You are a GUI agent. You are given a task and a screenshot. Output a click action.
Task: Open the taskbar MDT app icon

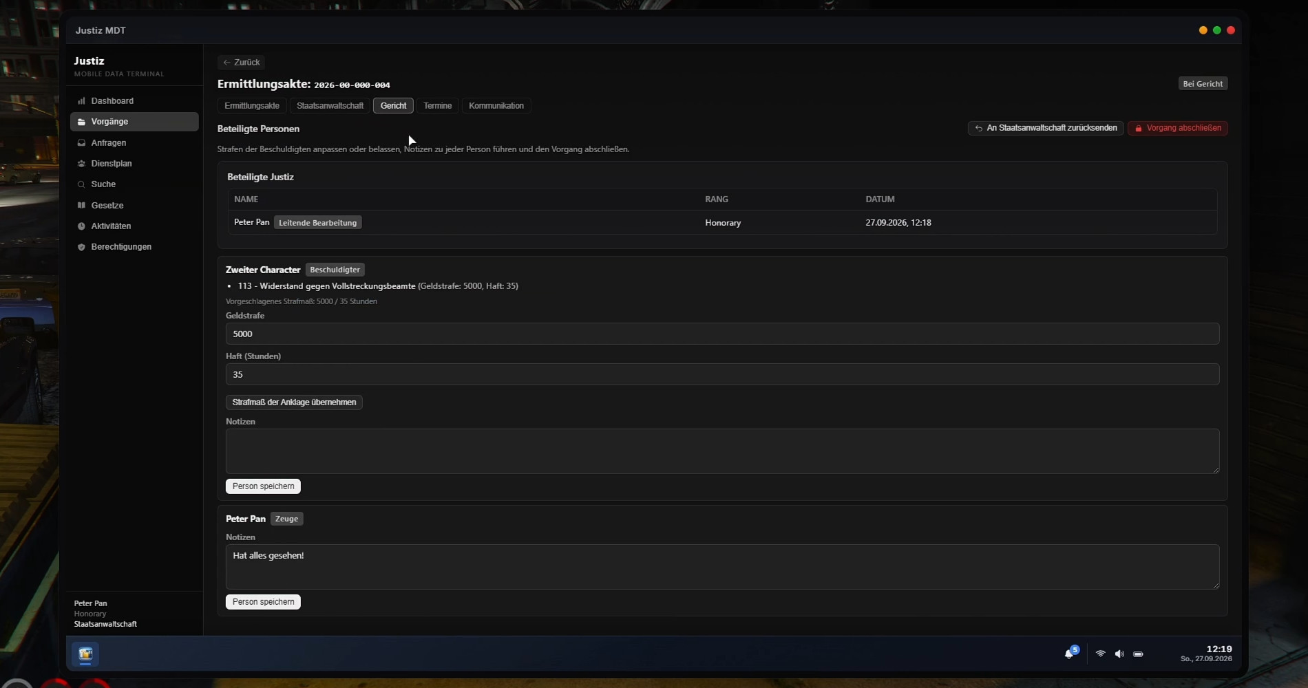click(x=85, y=654)
